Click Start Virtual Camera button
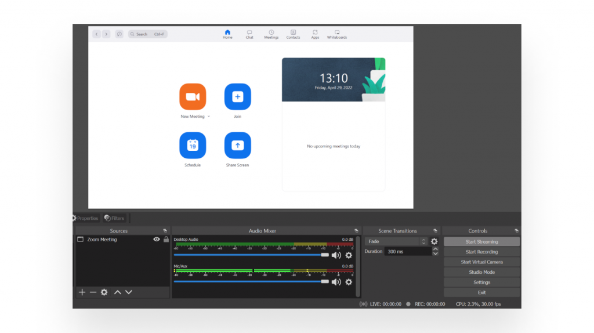Image resolution: width=594 pixels, height=333 pixels. tap(481, 262)
